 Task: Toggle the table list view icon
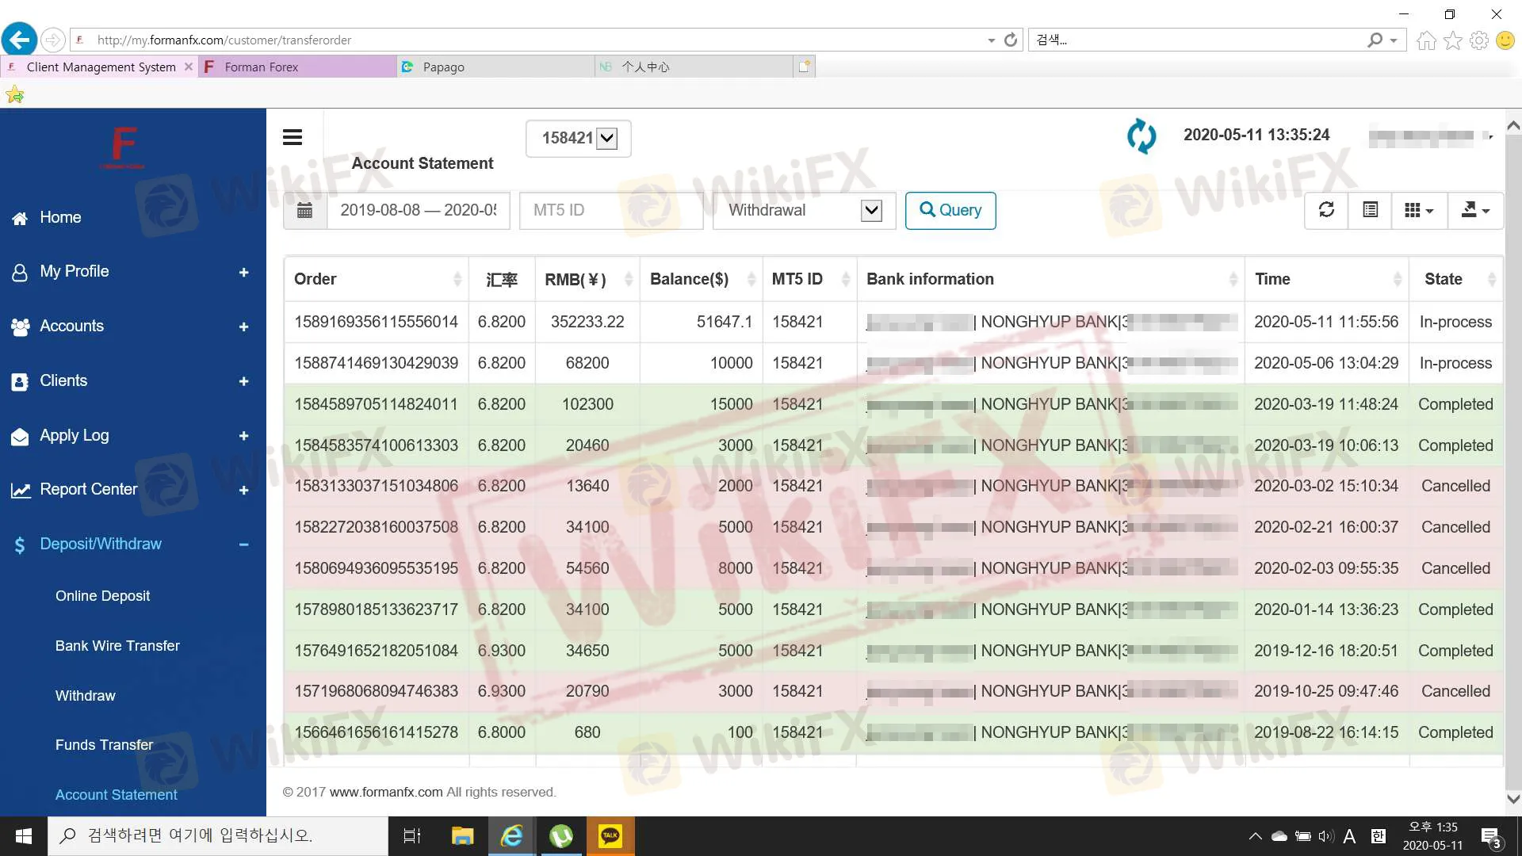(x=1370, y=210)
